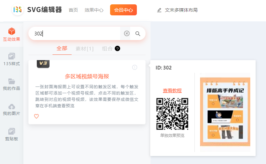
Task: Click the 排版高手养成记 poster thumbnail
Action: [x=225, y=112]
